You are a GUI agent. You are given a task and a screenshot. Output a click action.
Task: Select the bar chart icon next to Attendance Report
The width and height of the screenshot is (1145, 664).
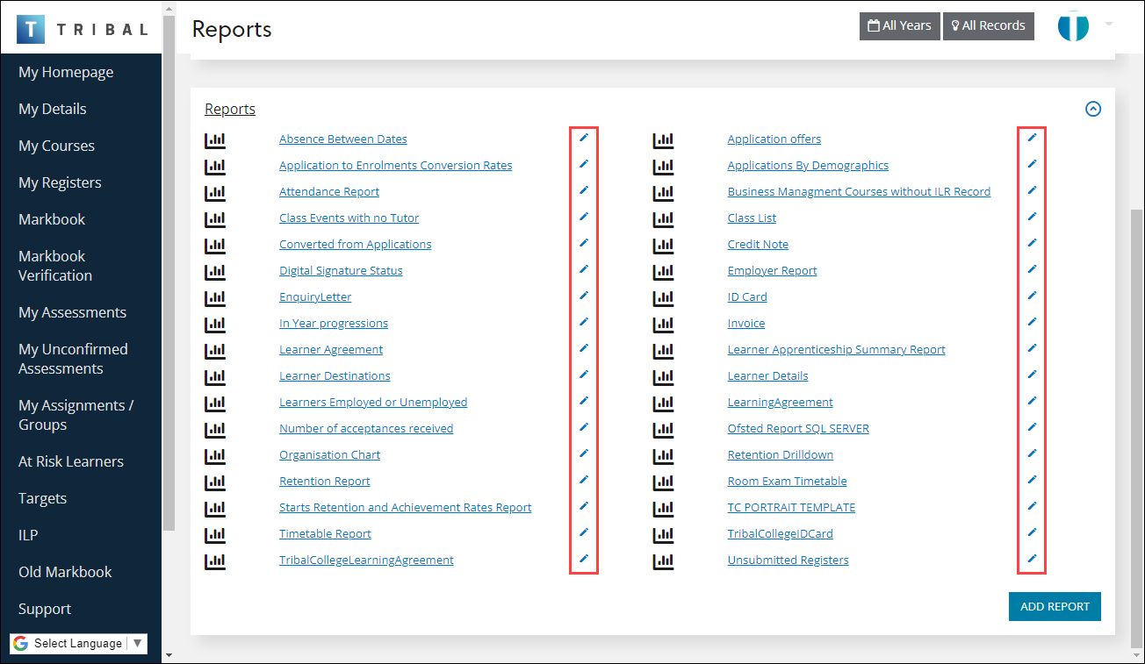(x=215, y=192)
